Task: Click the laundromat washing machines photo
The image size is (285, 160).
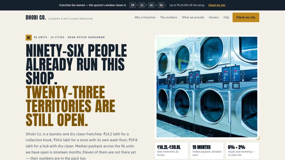Action: click(x=207, y=87)
